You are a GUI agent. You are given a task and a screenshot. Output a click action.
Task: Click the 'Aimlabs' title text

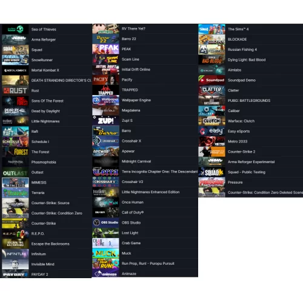click(x=235, y=70)
